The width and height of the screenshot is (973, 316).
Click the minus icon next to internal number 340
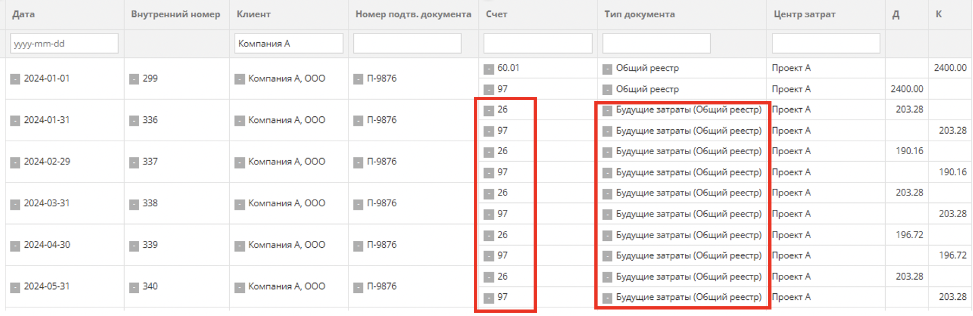point(134,287)
